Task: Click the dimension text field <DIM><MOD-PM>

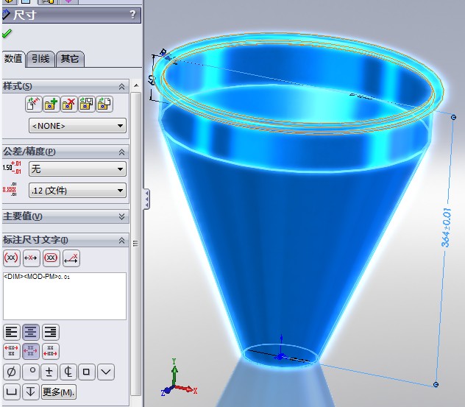Action: pos(65,296)
